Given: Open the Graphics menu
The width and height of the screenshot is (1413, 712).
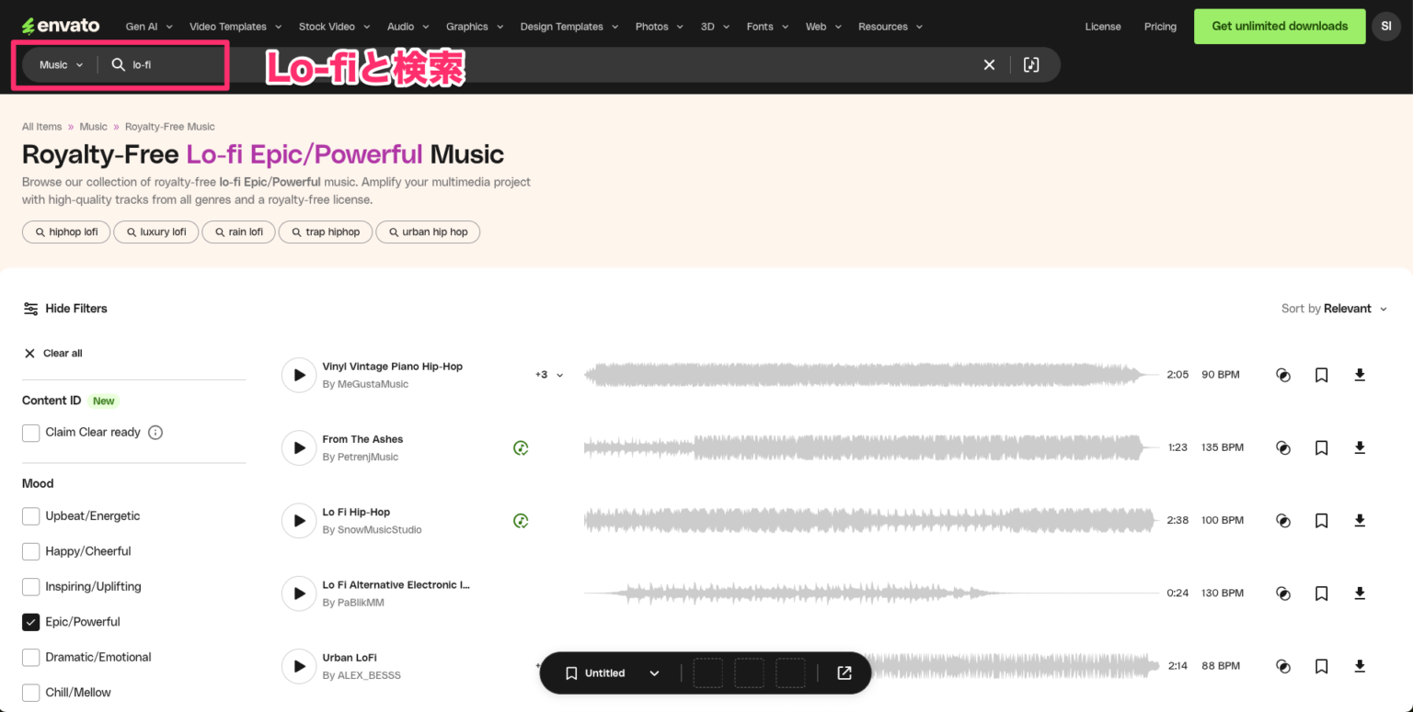Looking at the screenshot, I should [x=467, y=26].
